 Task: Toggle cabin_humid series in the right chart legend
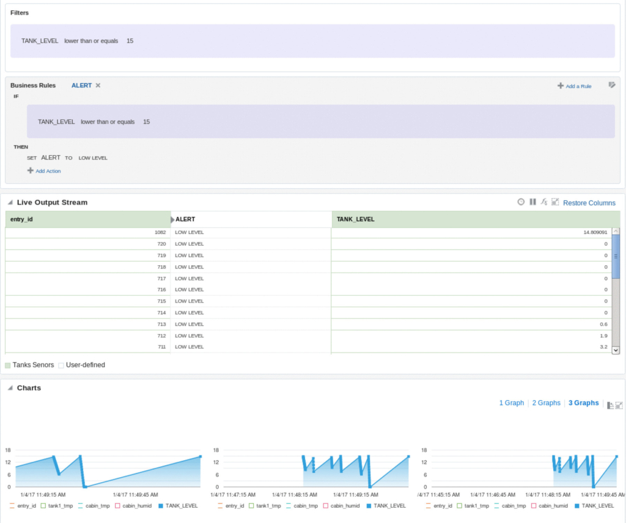tap(550, 506)
